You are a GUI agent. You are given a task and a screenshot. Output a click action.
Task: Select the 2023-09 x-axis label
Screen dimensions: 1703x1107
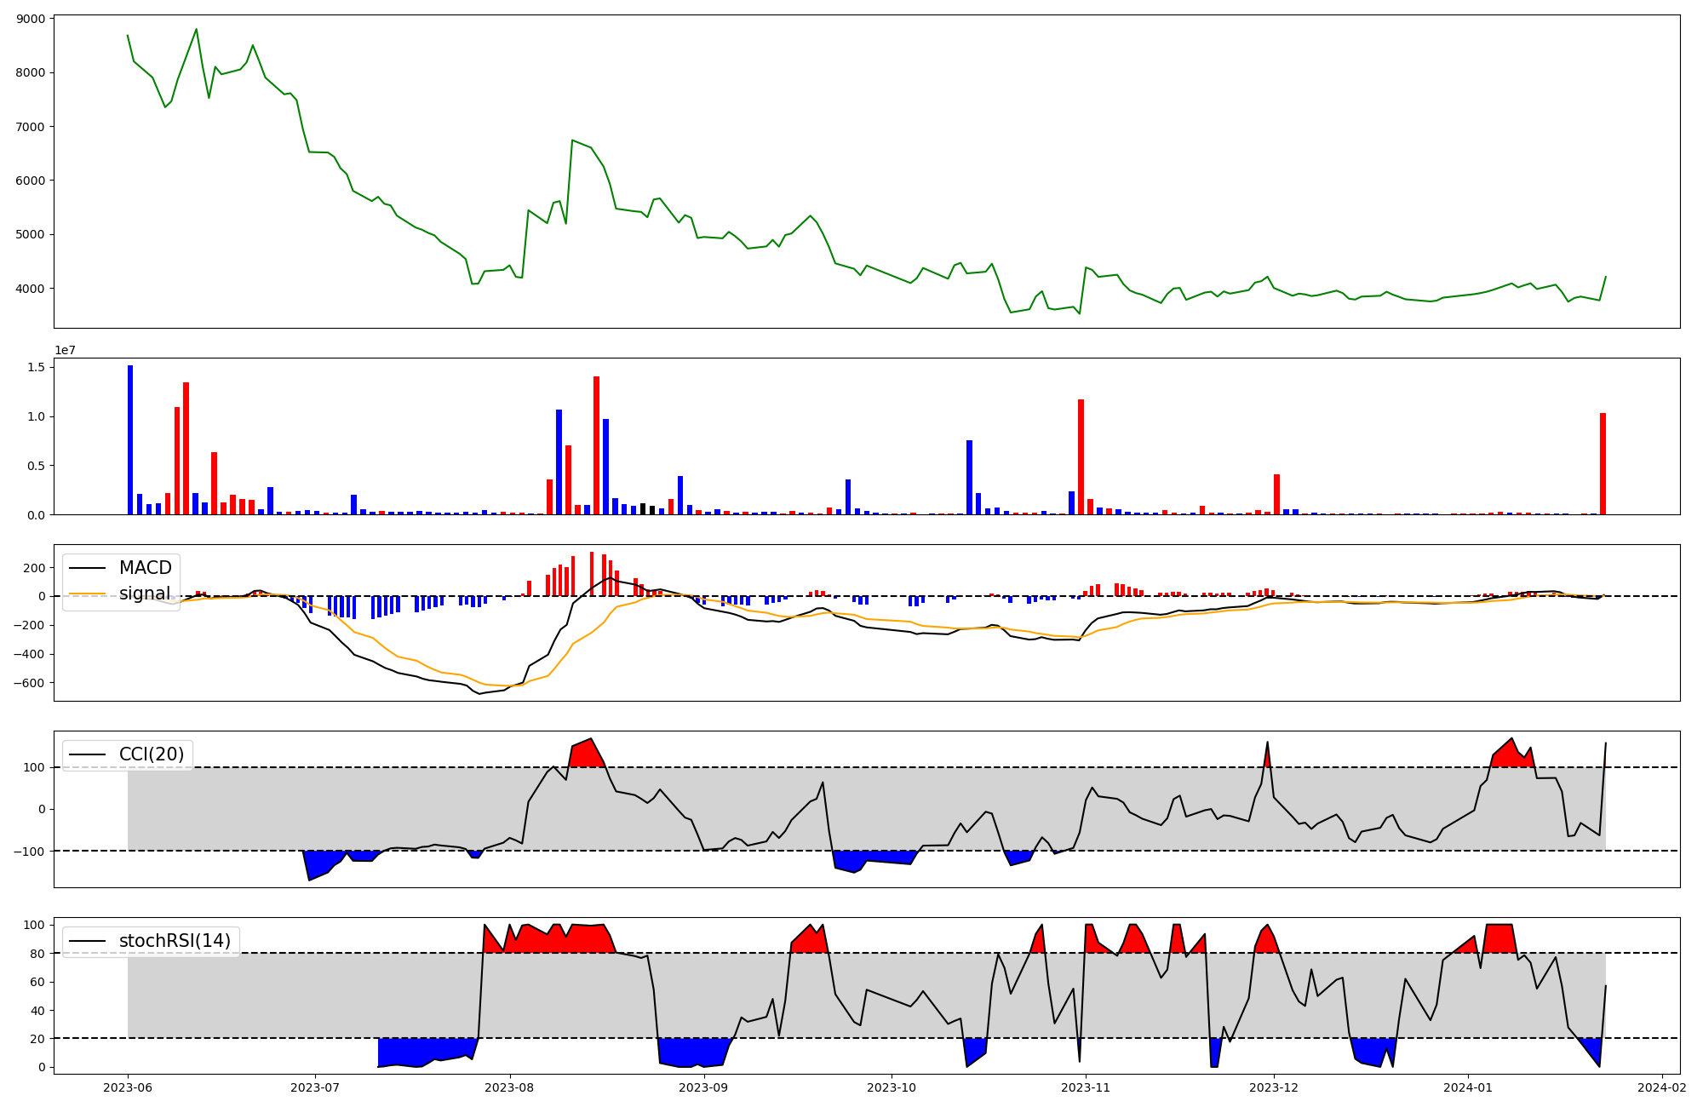pyautogui.click(x=703, y=1087)
